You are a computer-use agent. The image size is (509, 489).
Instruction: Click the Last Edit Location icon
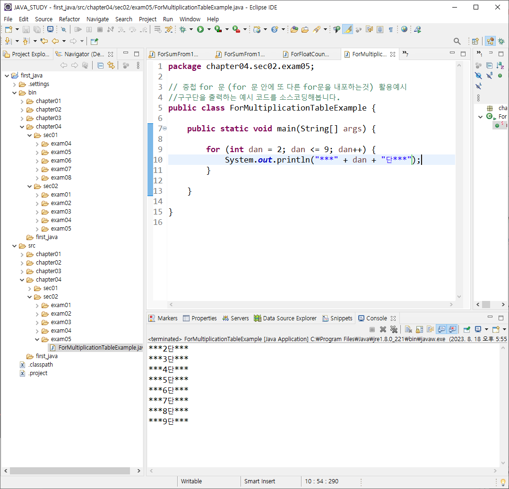pyautogui.click(x=44, y=41)
